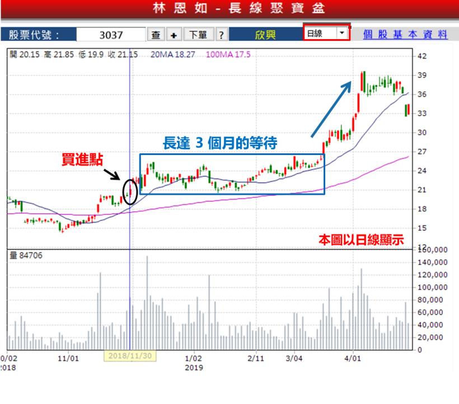Click the dropdown arrow next to 日線
The image size is (459, 404).
pyautogui.click(x=341, y=33)
